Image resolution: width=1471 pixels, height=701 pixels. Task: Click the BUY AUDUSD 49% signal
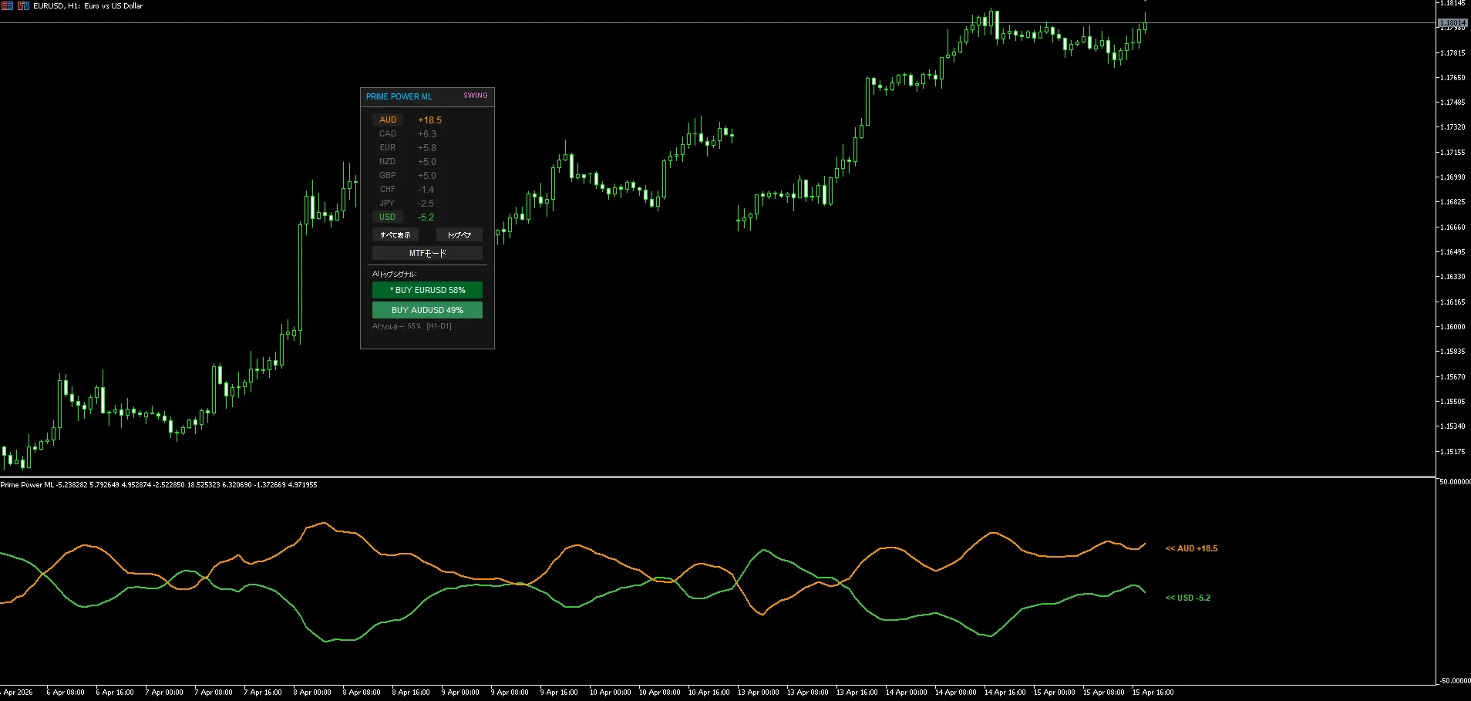(427, 311)
